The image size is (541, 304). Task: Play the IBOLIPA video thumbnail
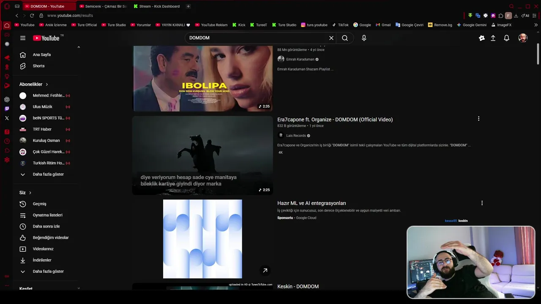(202, 79)
